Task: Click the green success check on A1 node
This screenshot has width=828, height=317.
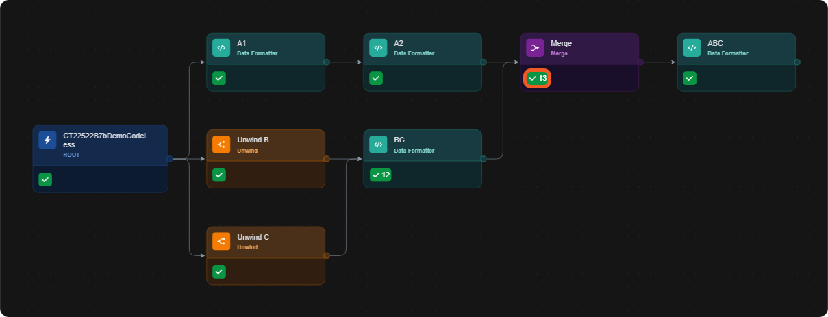Action: point(219,78)
